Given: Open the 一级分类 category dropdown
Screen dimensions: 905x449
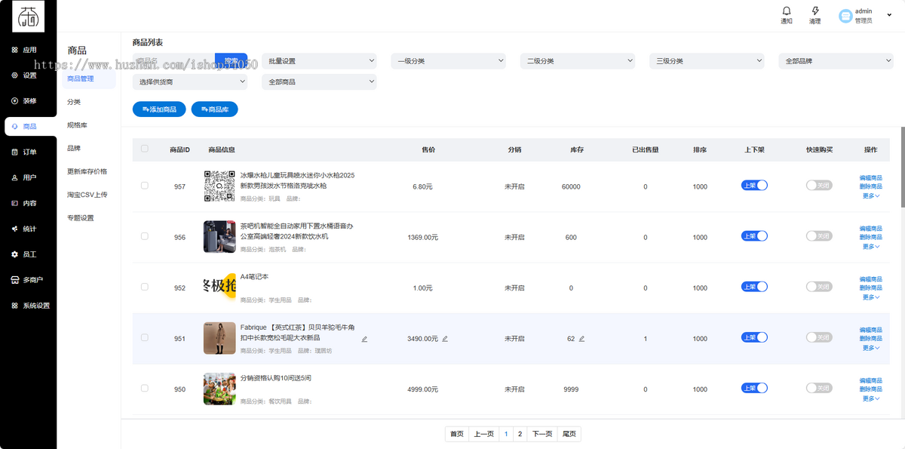Looking at the screenshot, I should click(x=448, y=60).
